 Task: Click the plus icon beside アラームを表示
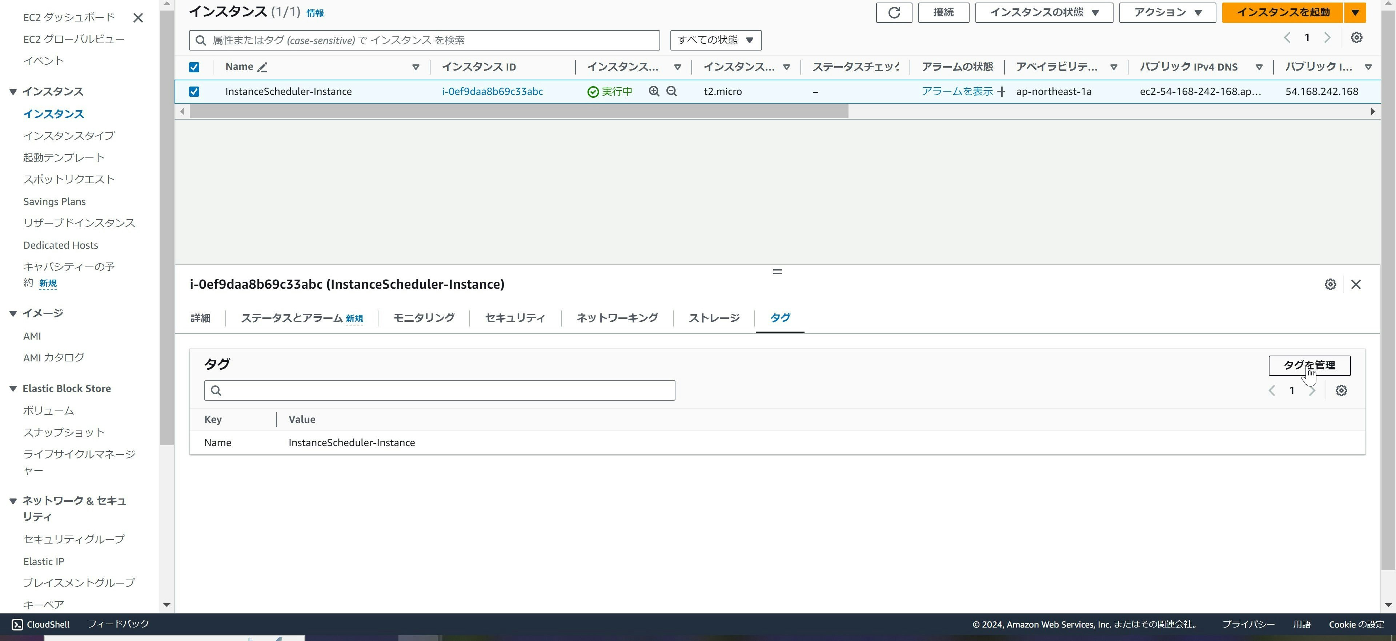click(x=1001, y=92)
